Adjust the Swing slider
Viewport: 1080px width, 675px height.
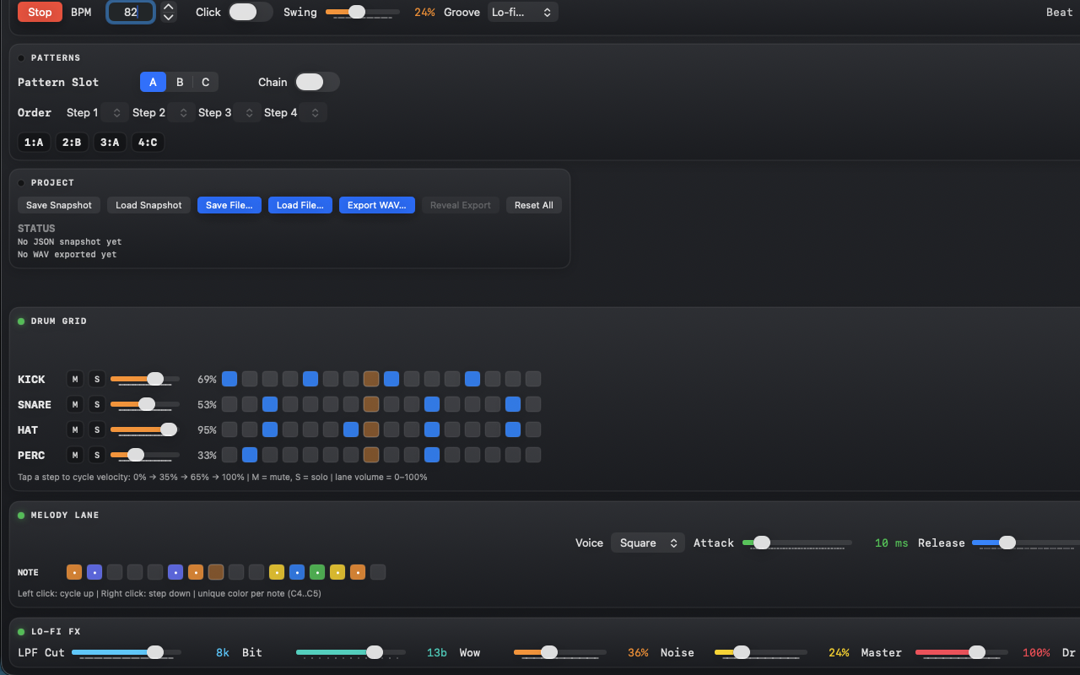[x=363, y=12]
